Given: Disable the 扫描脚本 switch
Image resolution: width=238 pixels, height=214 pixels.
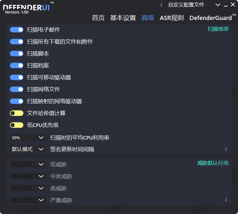Looking at the screenshot, I should (16, 53).
